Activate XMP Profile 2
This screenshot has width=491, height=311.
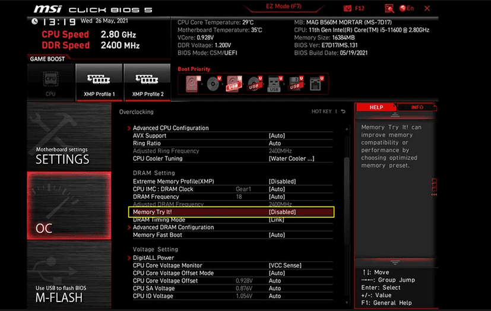coord(147,82)
